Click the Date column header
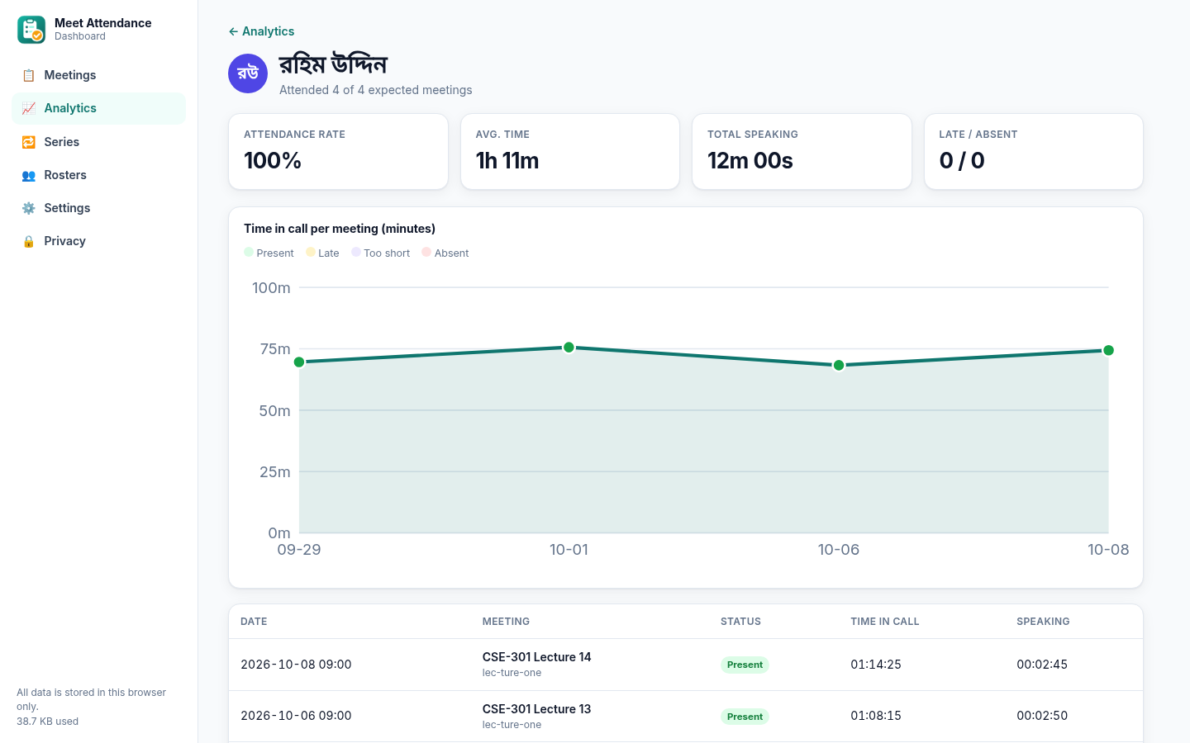Image resolution: width=1190 pixels, height=743 pixels. [x=254, y=622]
